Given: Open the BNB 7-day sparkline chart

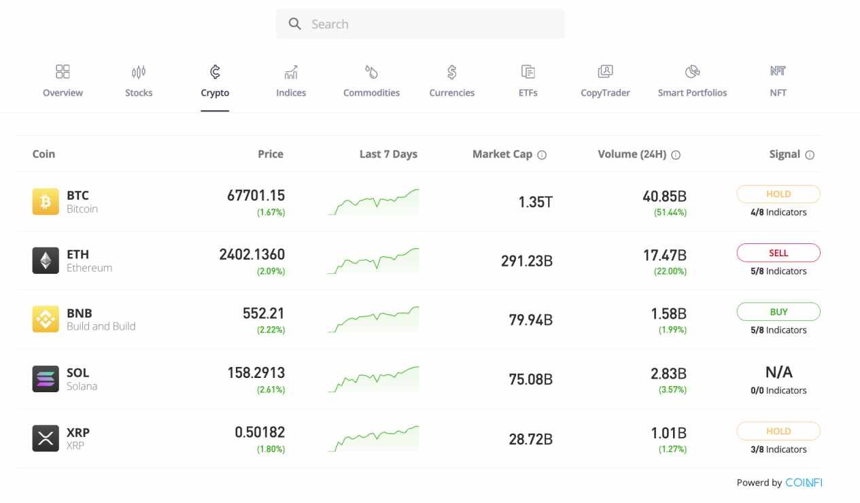Looking at the screenshot, I should click(373, 319).
